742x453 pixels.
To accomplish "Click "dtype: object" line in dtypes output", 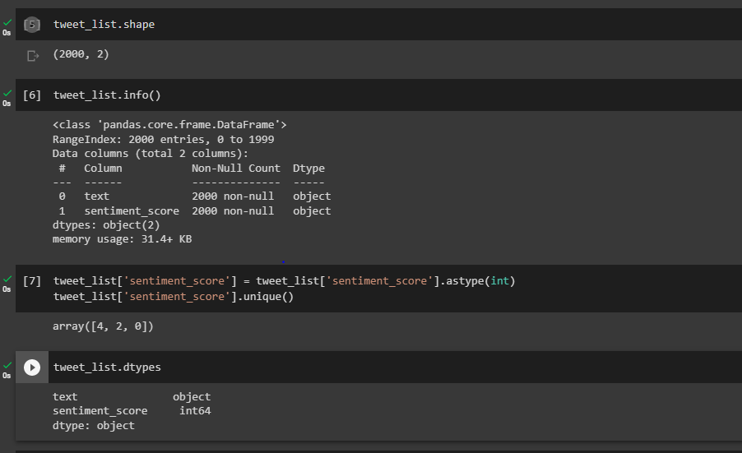I will coord(94,426).
